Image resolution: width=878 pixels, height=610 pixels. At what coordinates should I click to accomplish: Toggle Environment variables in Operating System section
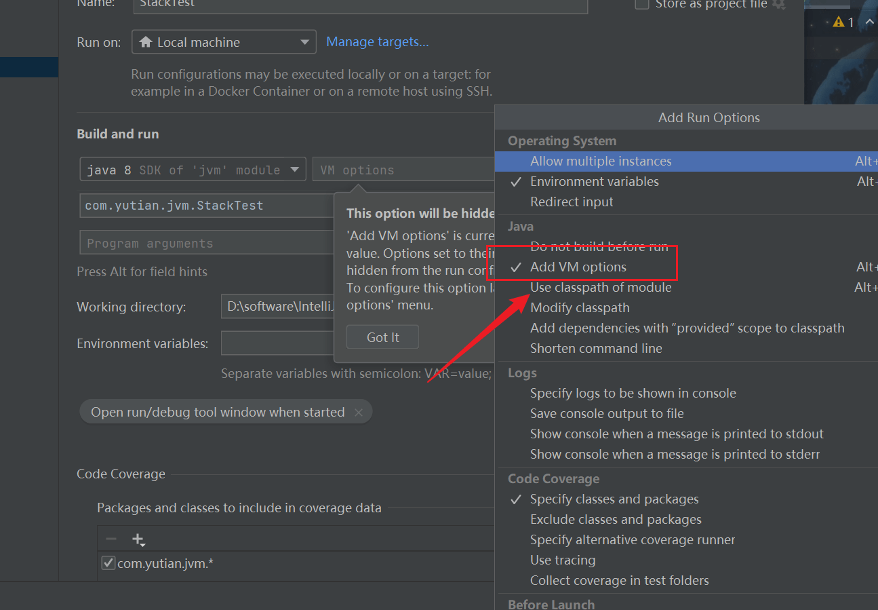(594, 181)
